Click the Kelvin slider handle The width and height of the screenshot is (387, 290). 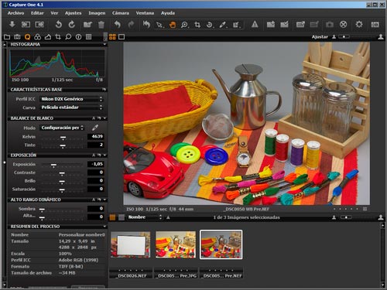coord(63,138)
